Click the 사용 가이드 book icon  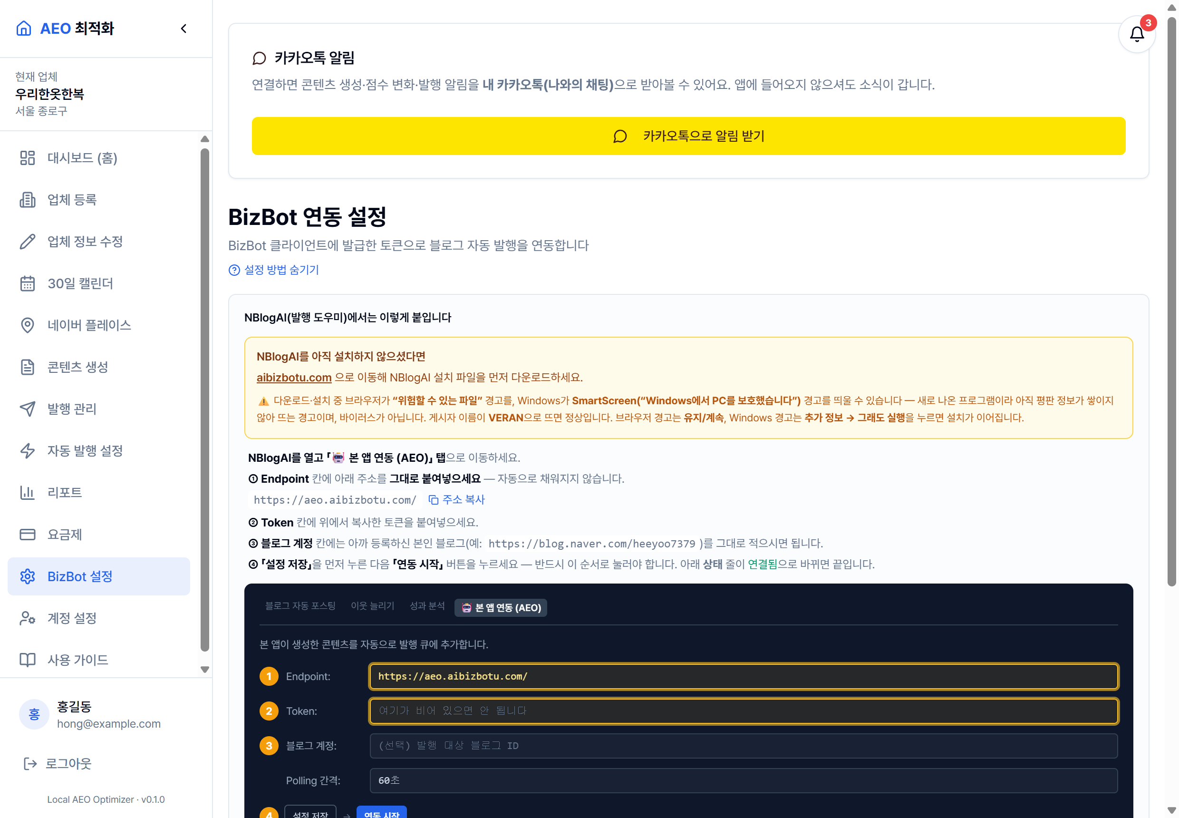pyautogui.click(x=28, y=660)
